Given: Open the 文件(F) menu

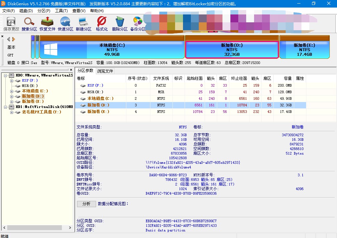Looking at the screenshot, I should point(9,11).
